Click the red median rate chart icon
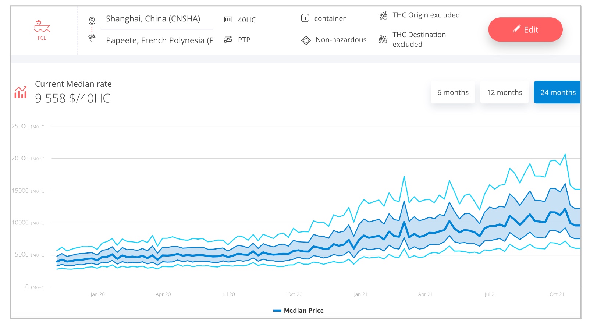This screenshot has height=329, width=590. pos(21,92)
